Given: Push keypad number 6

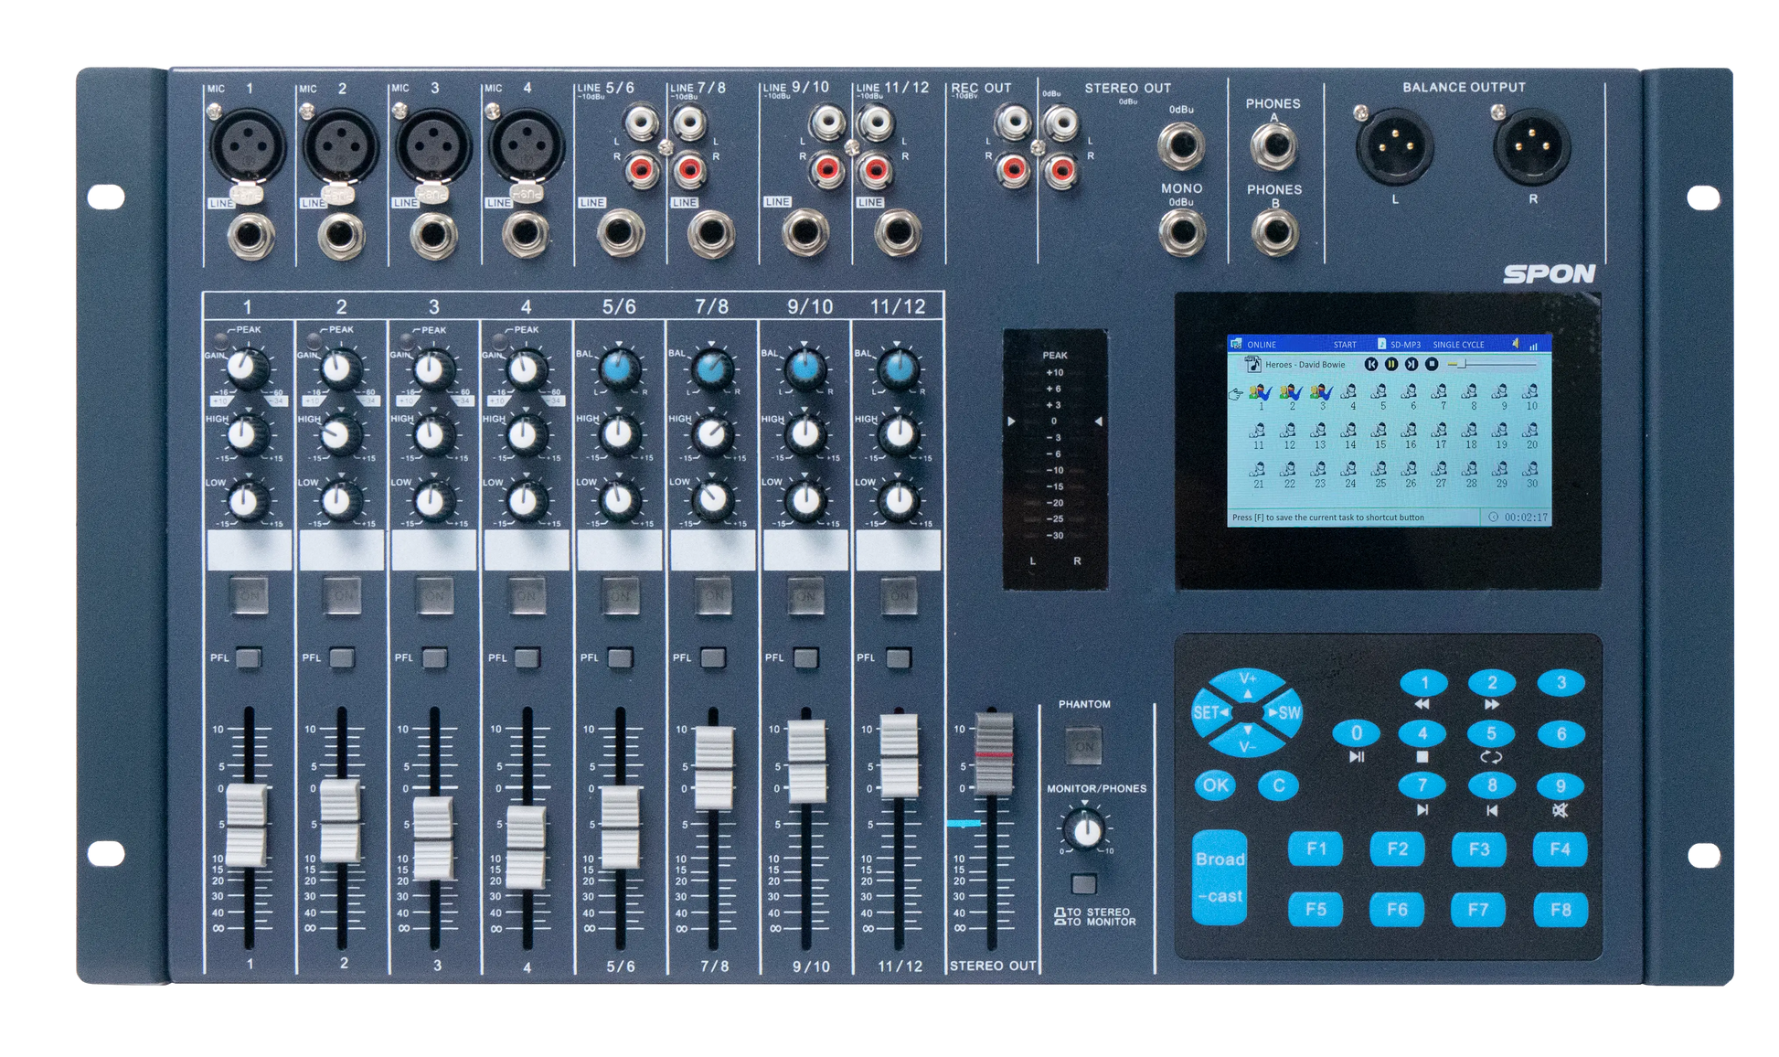Looking at the screenshot, I should [x=1561, y=733].
